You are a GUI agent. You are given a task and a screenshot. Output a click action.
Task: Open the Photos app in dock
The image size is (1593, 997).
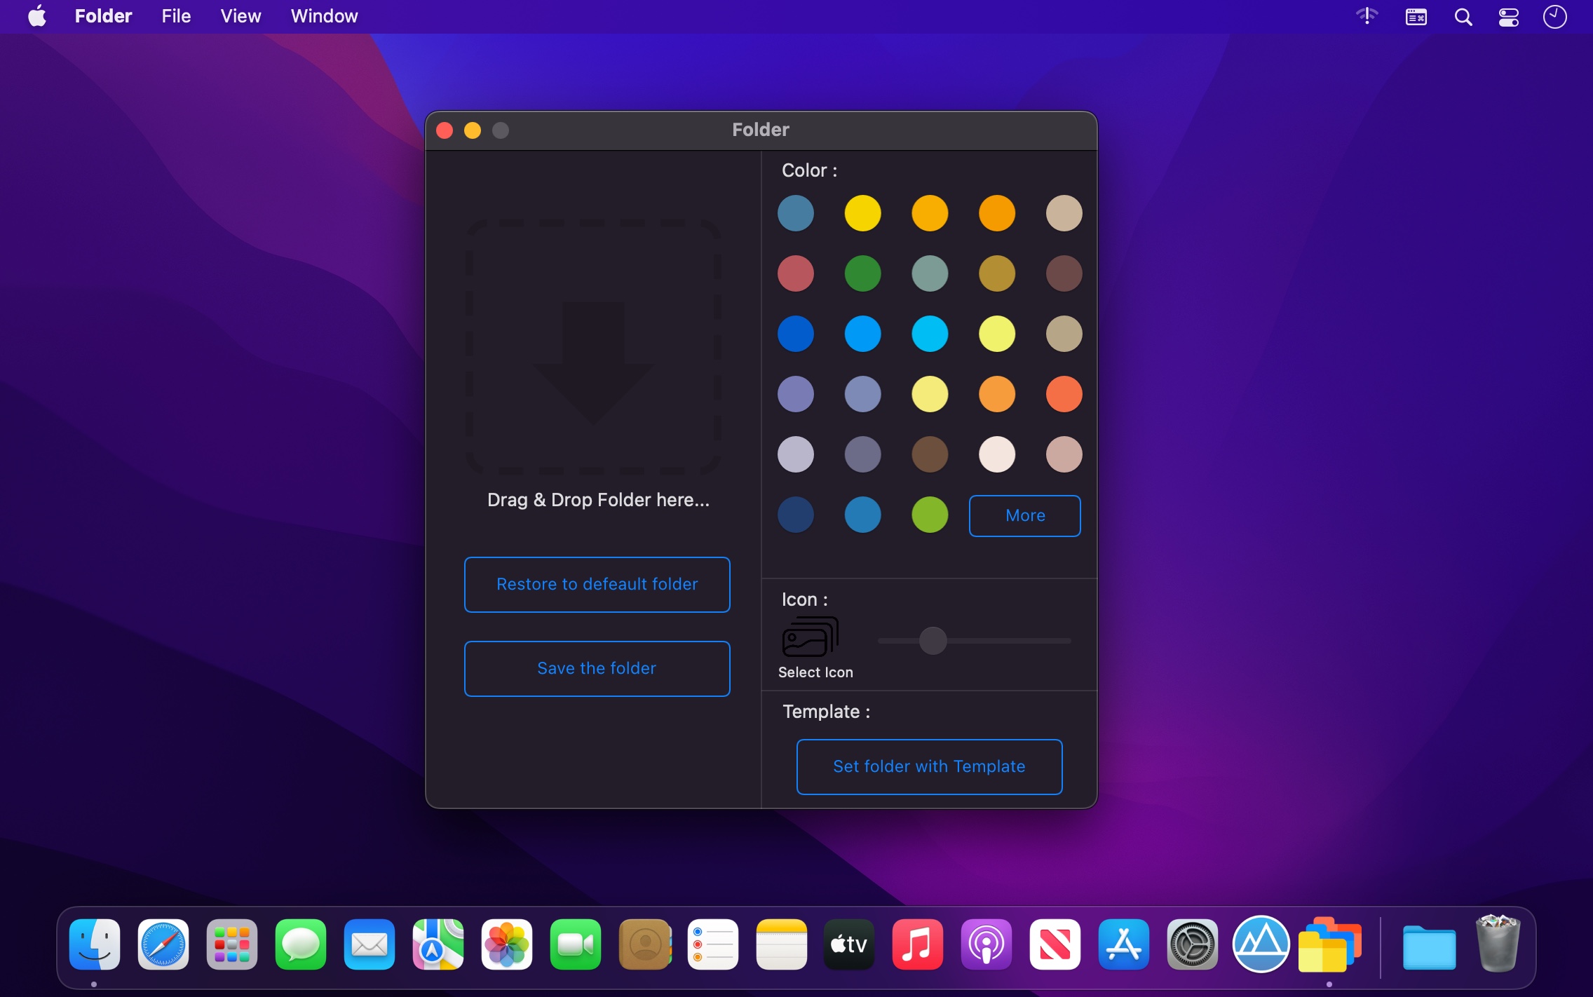tap(507, 944)
